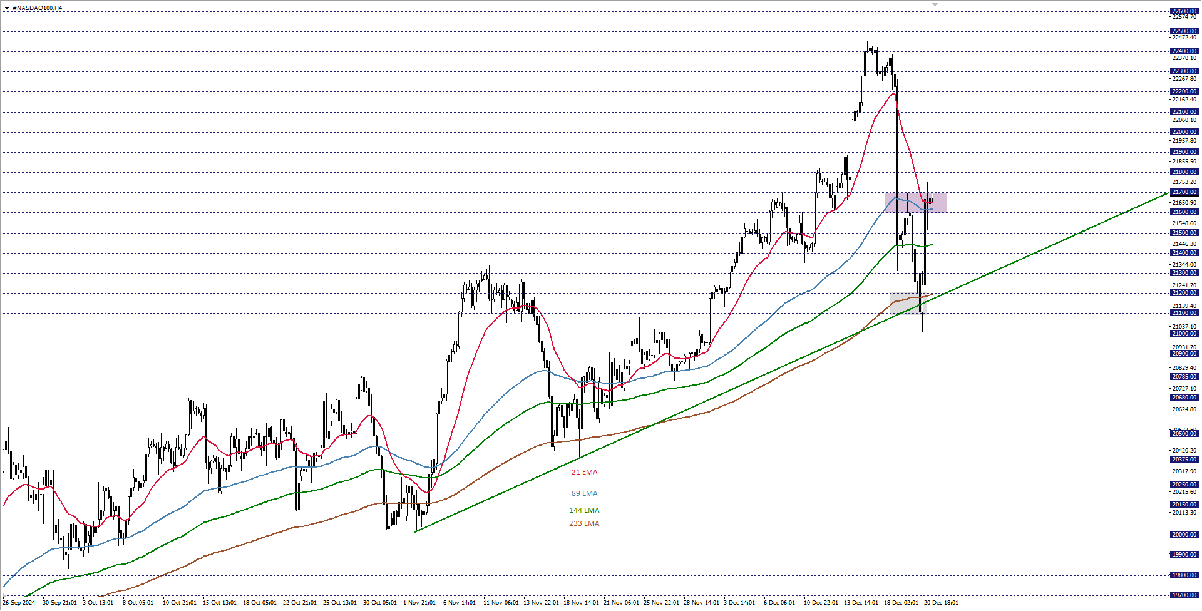The width and height of the screenshot is (1202, 611).
Task: Click the '26 Sep 2024' date label
Action: tap(19, 603)
